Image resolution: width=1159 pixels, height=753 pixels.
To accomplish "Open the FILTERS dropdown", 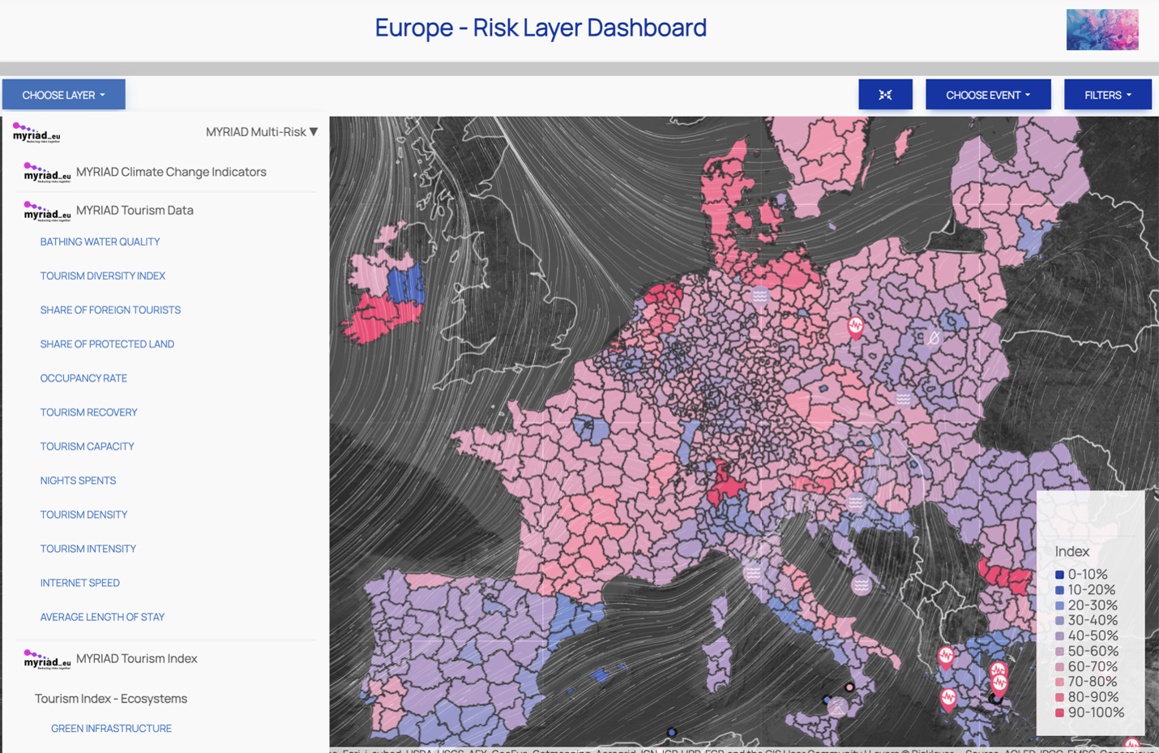I will tap(1108, 95).
